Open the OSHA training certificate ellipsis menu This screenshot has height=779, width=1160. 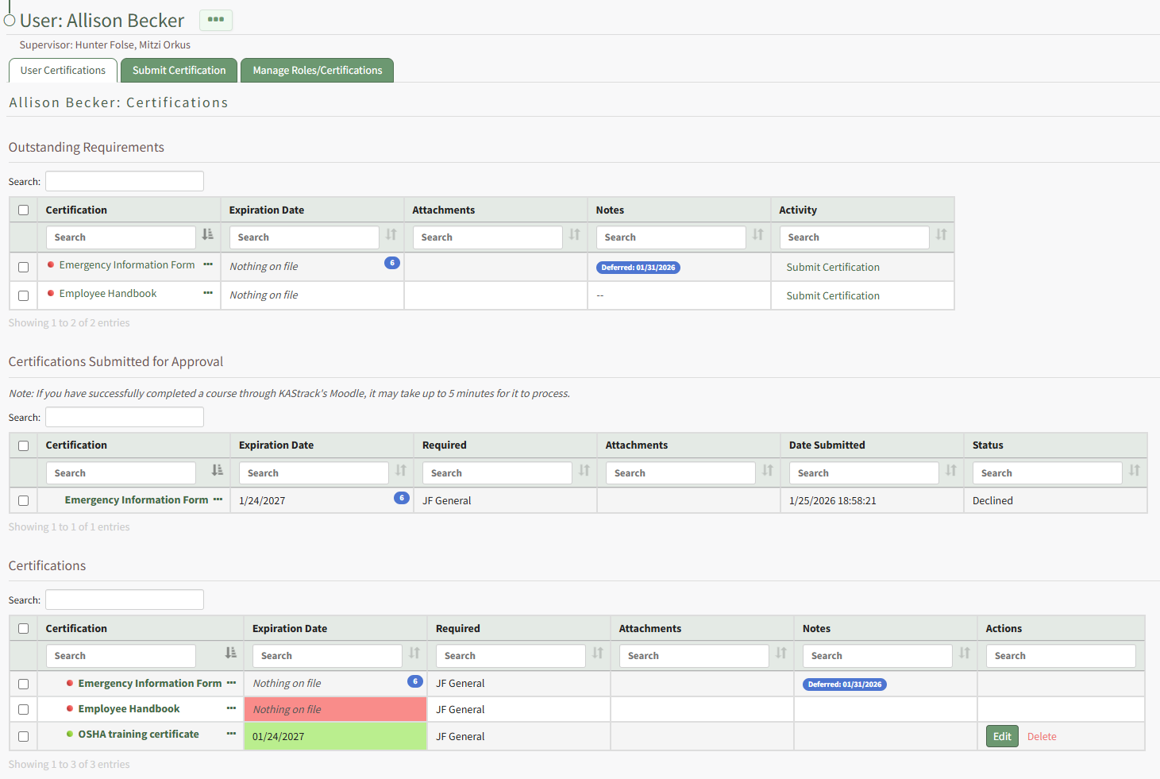[x=231, y=734]
